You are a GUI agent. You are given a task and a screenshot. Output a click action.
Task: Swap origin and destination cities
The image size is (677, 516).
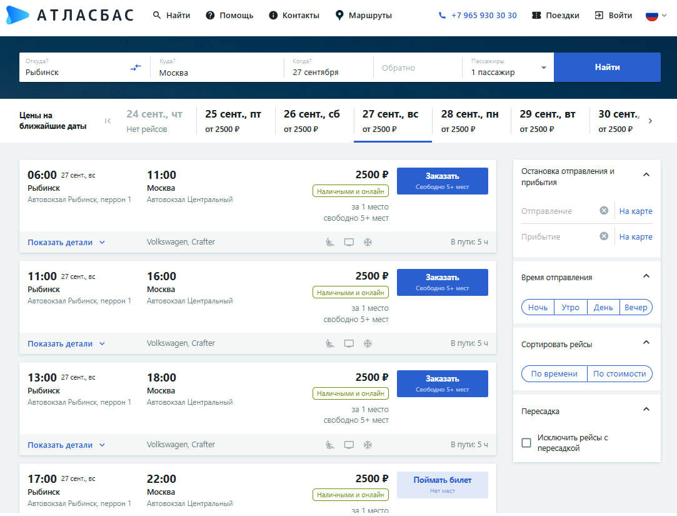click(x=136, y=68)
